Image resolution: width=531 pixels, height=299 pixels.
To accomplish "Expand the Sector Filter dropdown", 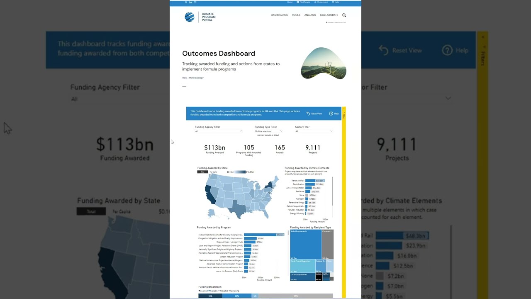I will 314,131.
